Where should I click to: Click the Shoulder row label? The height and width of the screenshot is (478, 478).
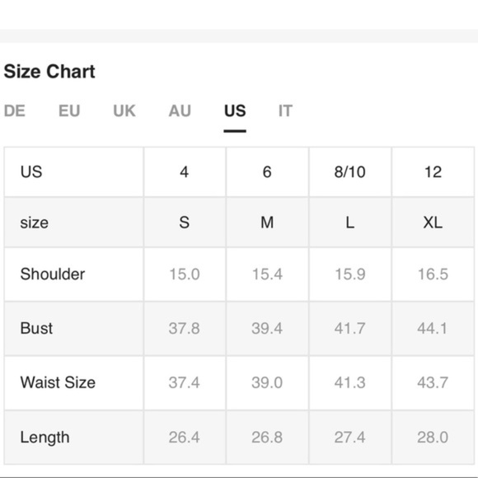pyautogui.click(x=53, y=274)
